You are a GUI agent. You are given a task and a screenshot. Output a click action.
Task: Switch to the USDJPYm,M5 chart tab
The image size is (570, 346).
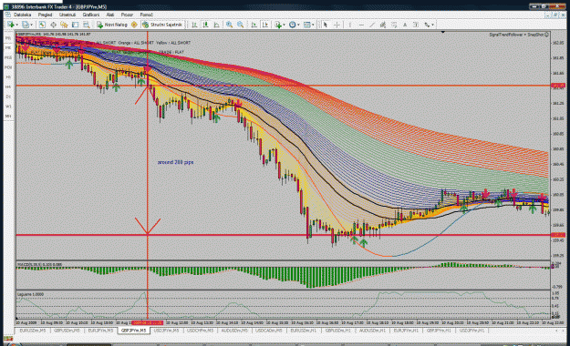[166, 331]
